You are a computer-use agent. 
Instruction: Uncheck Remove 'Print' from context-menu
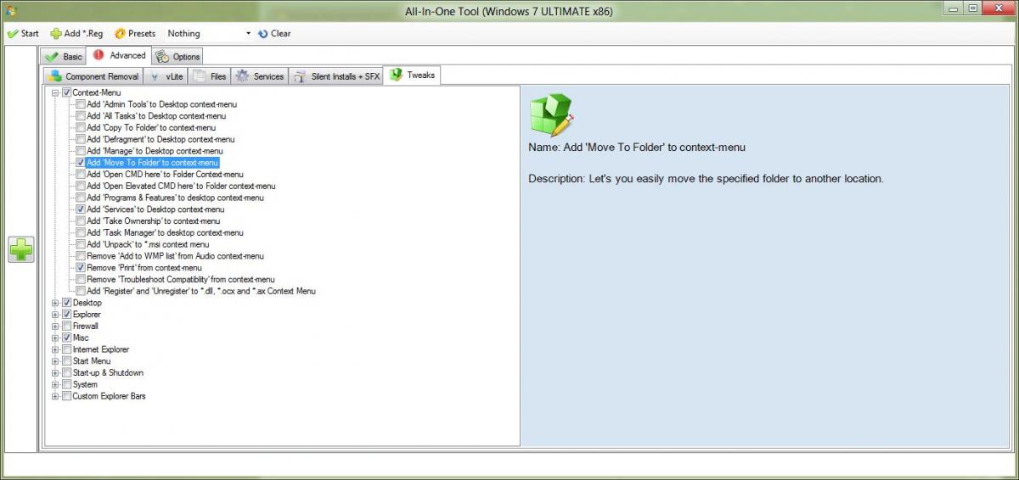point(81,267)
